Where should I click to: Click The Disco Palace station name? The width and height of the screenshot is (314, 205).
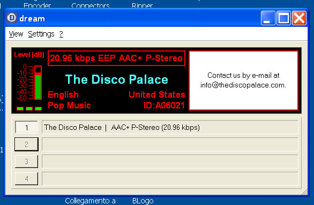click(x=117, y=79)
